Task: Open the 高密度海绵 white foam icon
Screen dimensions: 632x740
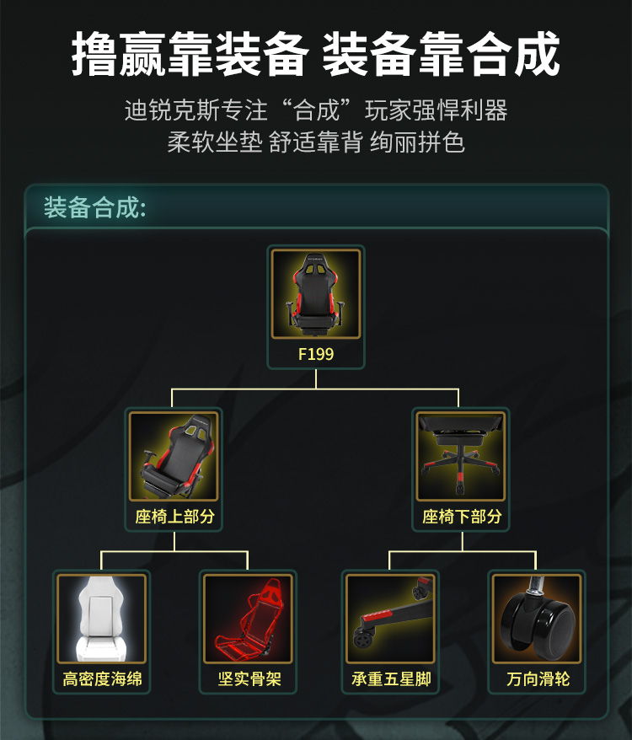Action: pos(101,619)
